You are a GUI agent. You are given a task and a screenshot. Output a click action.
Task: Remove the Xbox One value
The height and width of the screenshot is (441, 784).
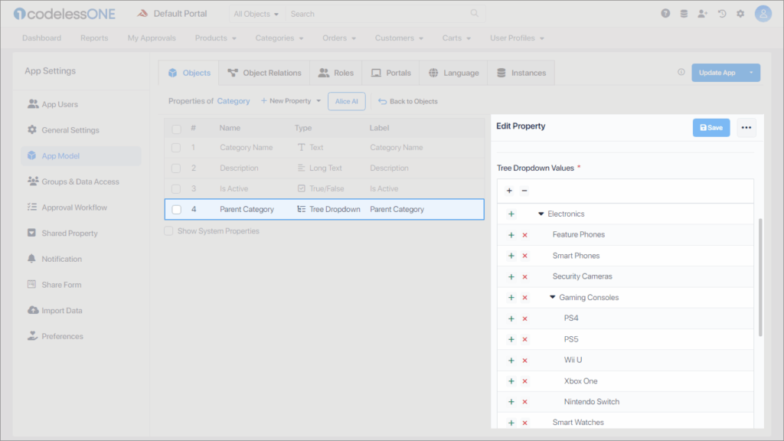click(524, 381)
